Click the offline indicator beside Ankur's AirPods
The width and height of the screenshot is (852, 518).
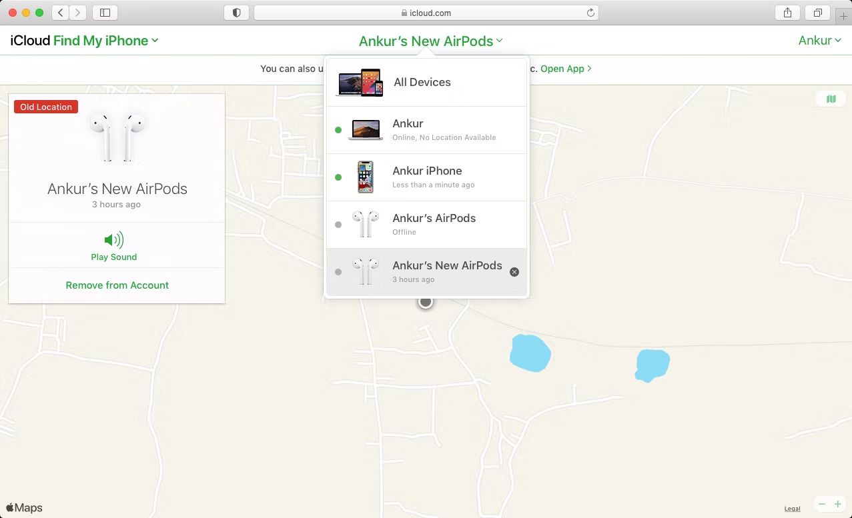click(338, 225)
